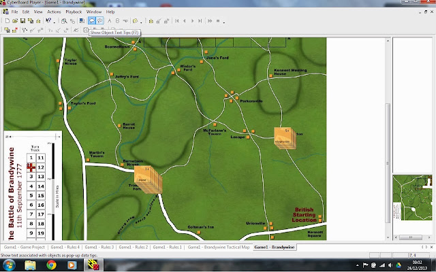Click the dice roll icon in lower toolbar
Viewport: 436px width, 272px height.
coord(86,30)
